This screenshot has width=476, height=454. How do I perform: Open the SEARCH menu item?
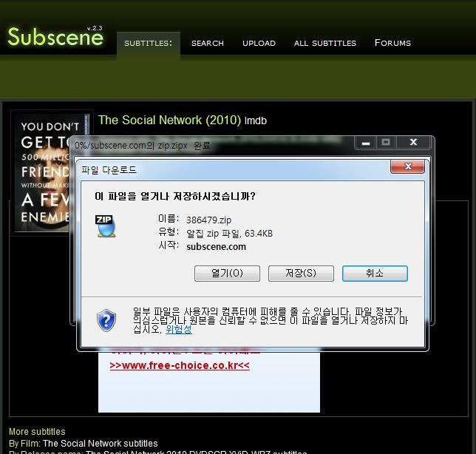(208, 43)
